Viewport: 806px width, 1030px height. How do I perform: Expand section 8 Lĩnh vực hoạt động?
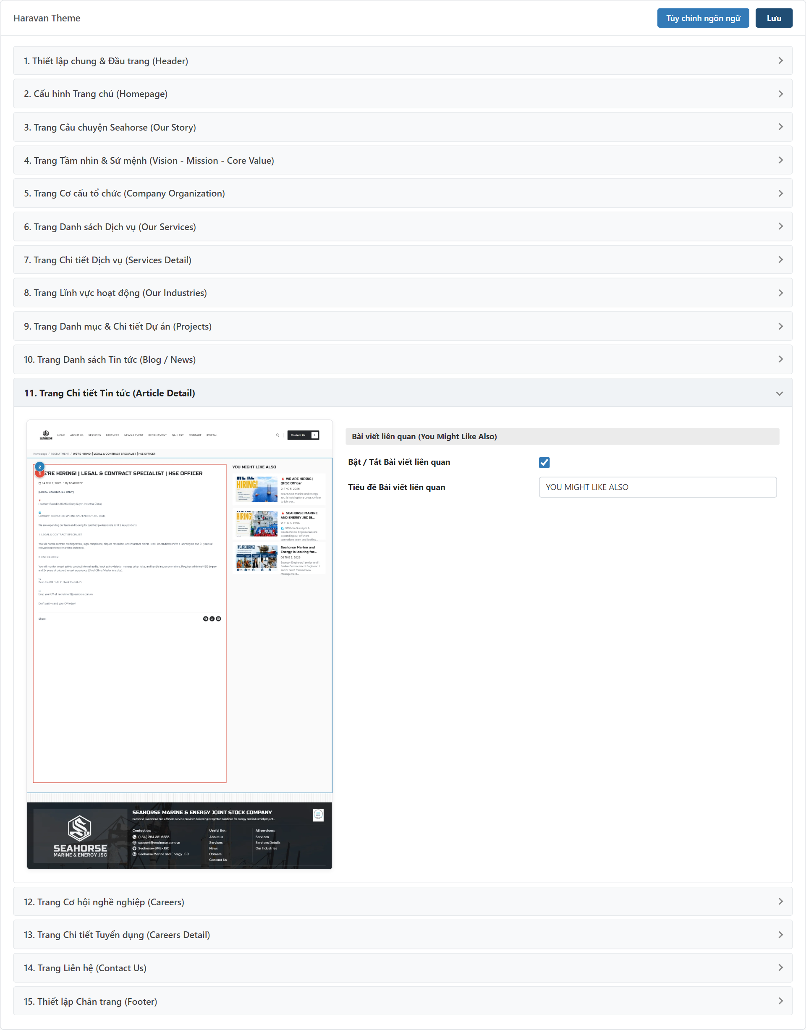pyautogui.click(x=403, y=293)
